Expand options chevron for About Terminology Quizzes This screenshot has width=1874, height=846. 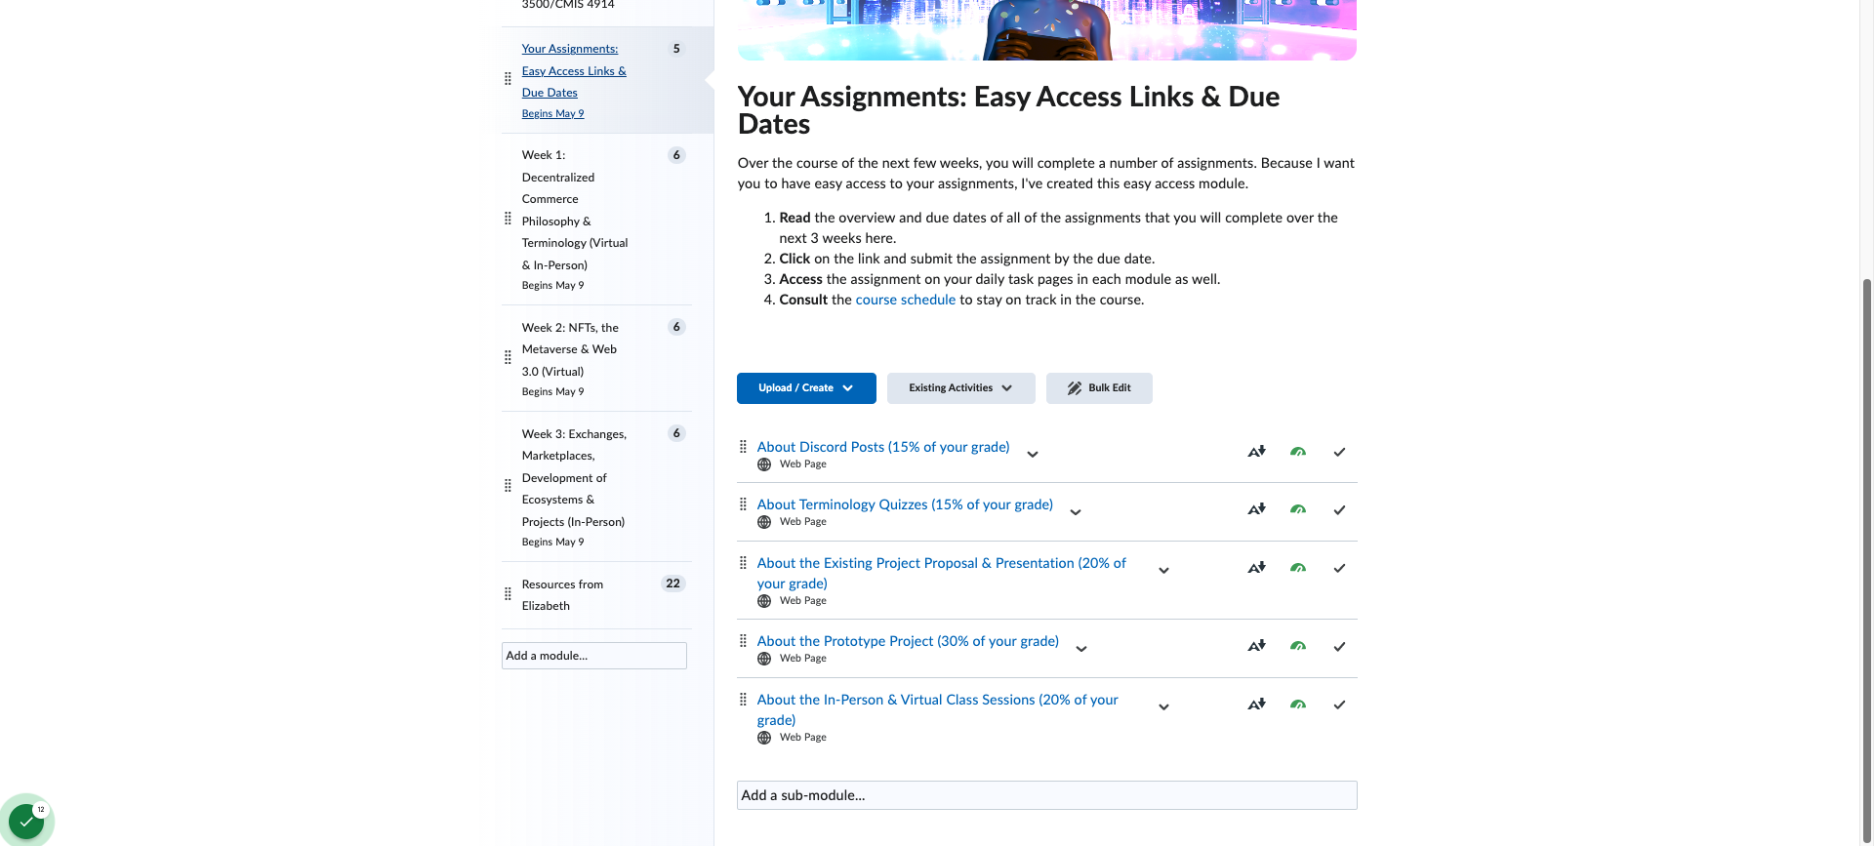pyautogui.click(x=1076, y=511)
